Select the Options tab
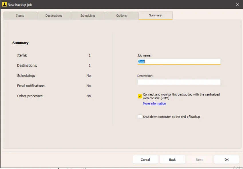Viewport: 243px width, 169px height. click(x=121, y=15)
